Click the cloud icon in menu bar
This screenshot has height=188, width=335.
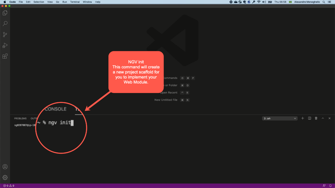coord(235,2)
